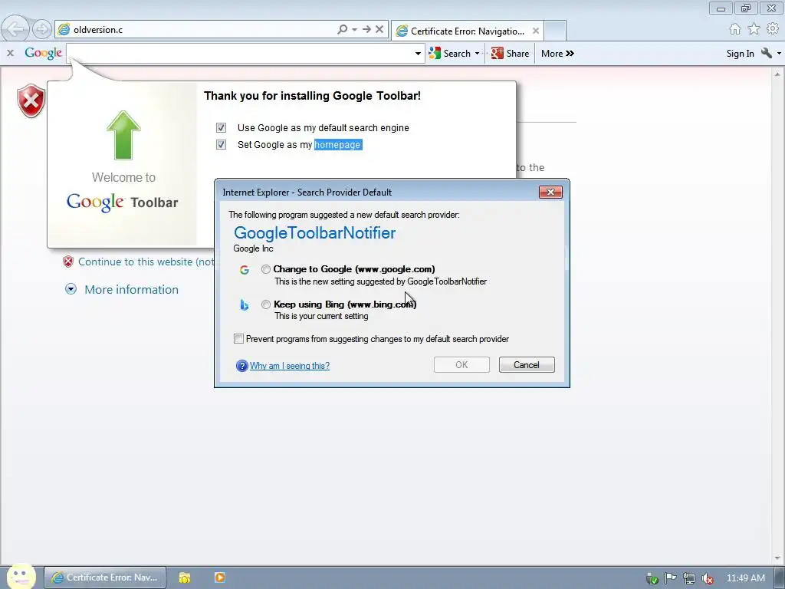Open the dropdown arrow beside wrench icon
The width and height of the screenshot is (785, 589).
[779, 54]
